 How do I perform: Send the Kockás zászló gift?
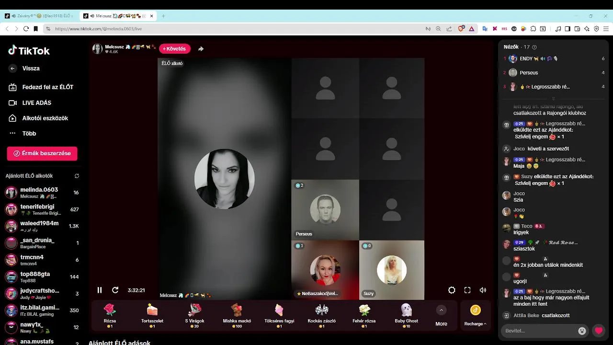321,315
